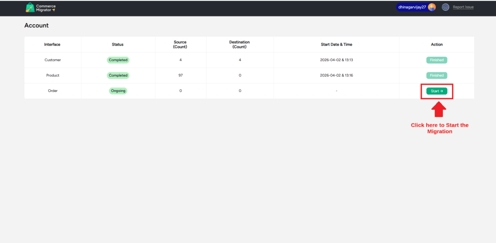Click the power logout icon
The width and height of the screenshot is (496, 243).
click(445, 7)
